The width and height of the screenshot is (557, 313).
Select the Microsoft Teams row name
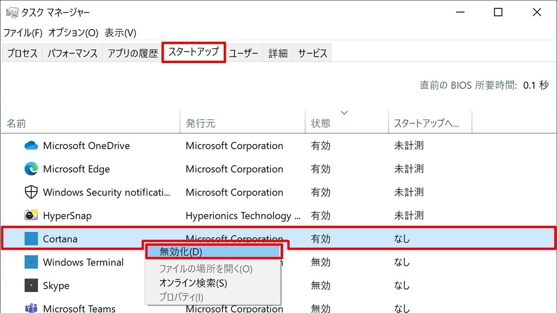(79, 308)
